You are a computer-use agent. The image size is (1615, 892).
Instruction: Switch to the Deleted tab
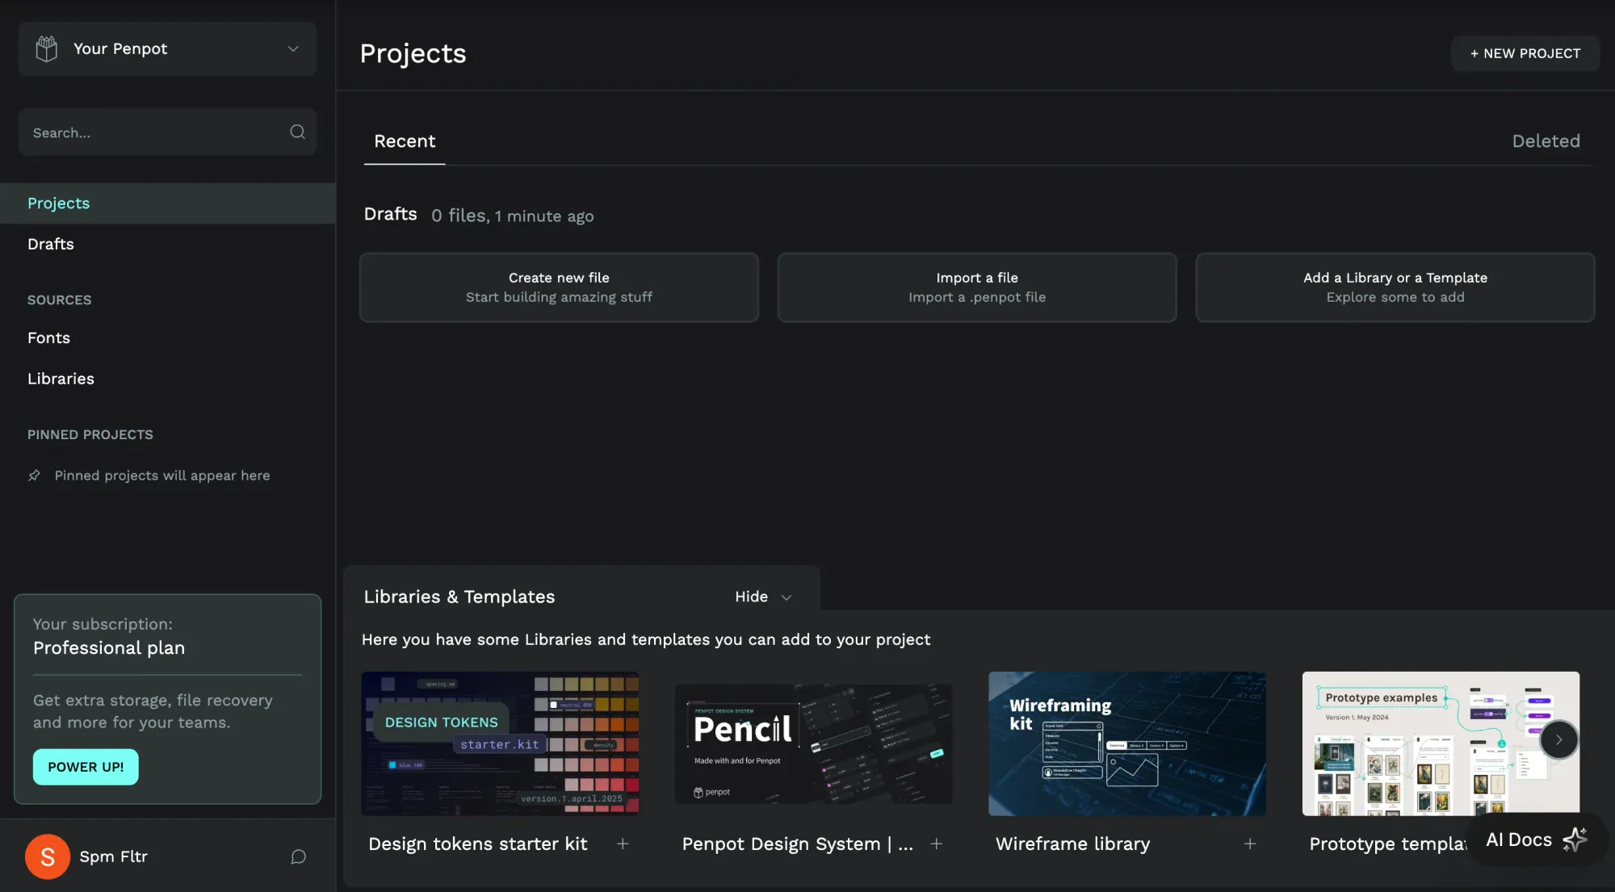[x=1546, y=140]
